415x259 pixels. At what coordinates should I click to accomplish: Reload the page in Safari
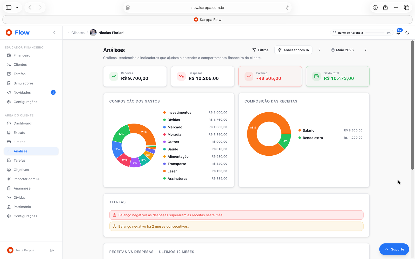287,8
